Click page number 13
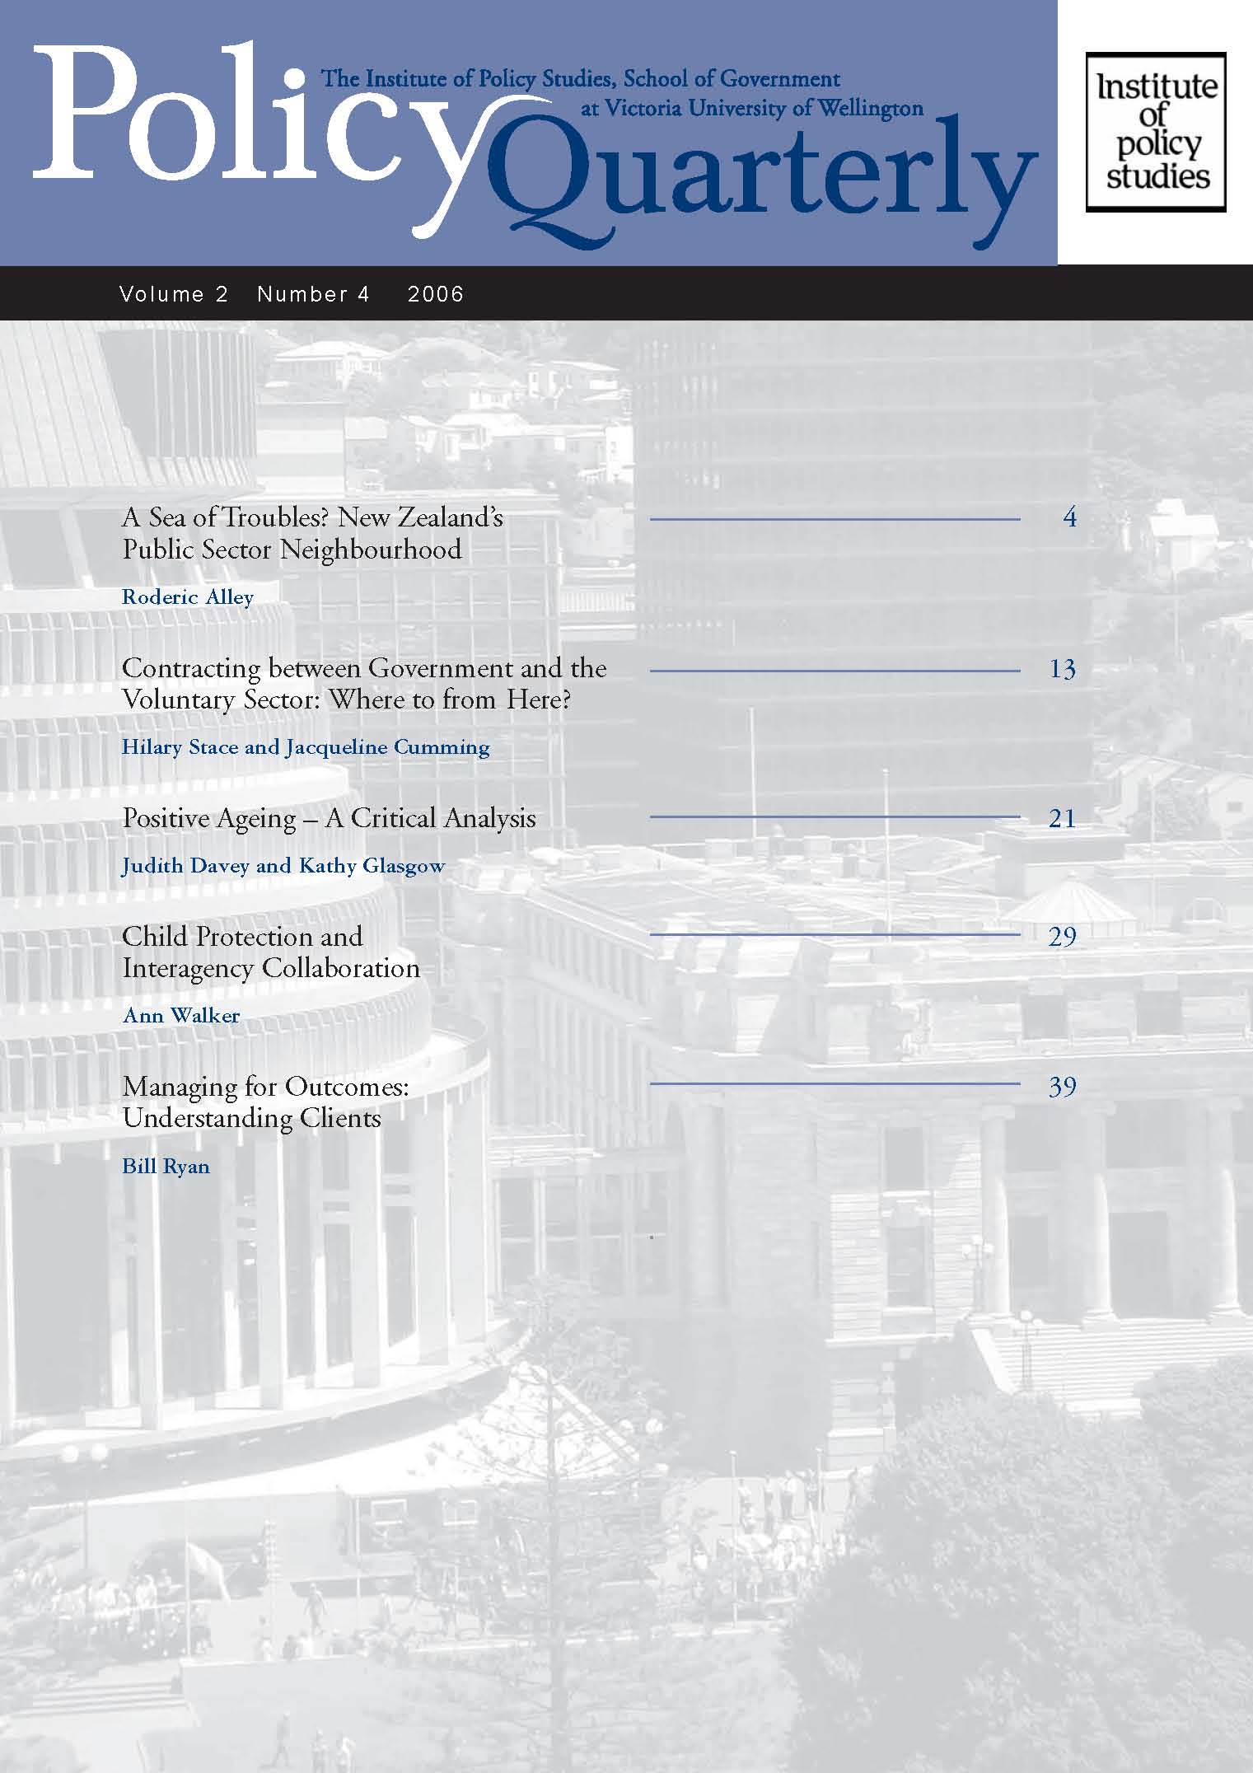This screenshot has height=1773, width=1253. tap(1063, 669)
